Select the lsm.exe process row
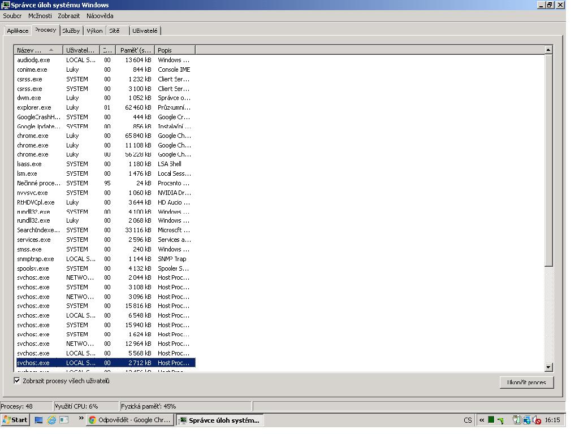 tap(105, 173)
